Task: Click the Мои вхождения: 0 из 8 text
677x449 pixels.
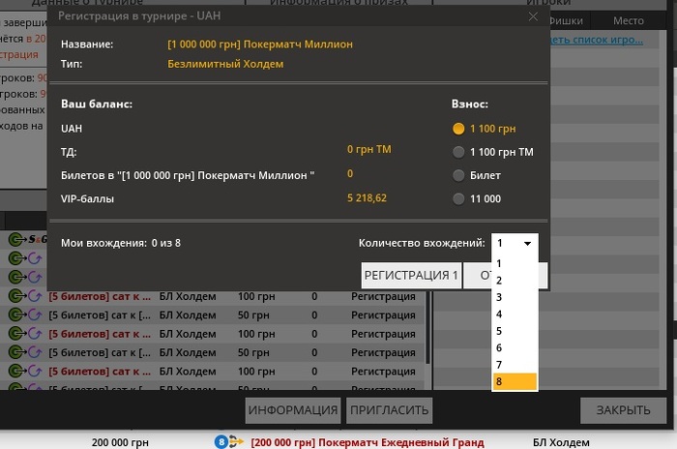Action: pyautogui.click(x=121, y=243)
